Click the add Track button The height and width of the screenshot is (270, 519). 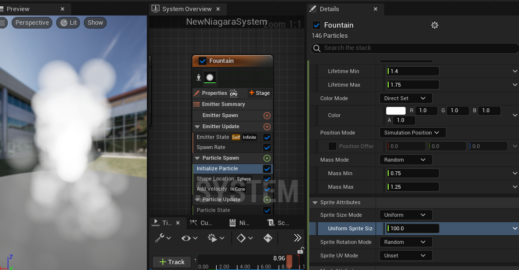(x=172, y=262)
